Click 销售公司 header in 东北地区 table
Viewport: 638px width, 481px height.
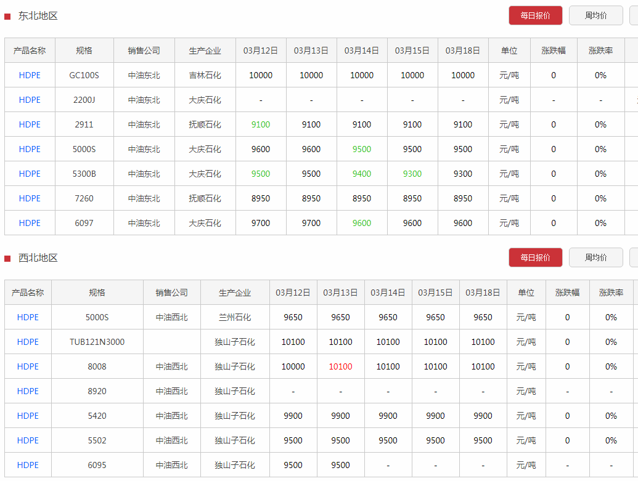pyautogui.click(x=144, y=51)
